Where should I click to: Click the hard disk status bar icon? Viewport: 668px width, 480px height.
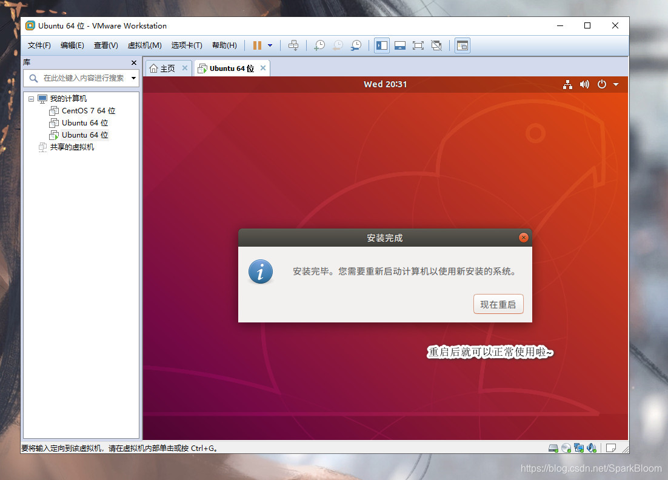[x=553, y=448]
